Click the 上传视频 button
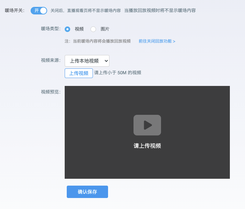Viewport: 245px width, 209px height. click(79, 73)
